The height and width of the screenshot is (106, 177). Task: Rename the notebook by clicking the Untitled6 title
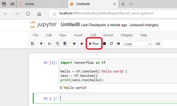pyautogui.click(x=70, y=25)
